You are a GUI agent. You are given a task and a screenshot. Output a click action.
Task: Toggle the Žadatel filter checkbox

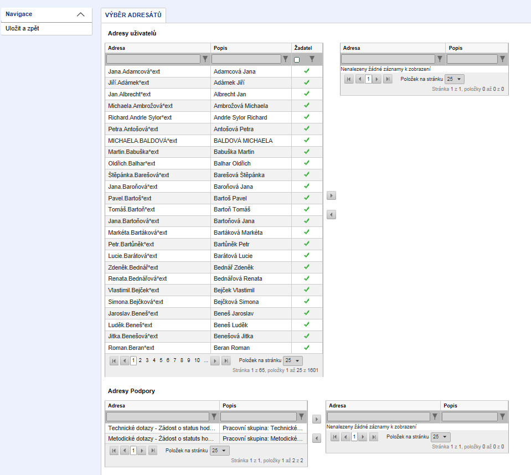tap(297, 60)
